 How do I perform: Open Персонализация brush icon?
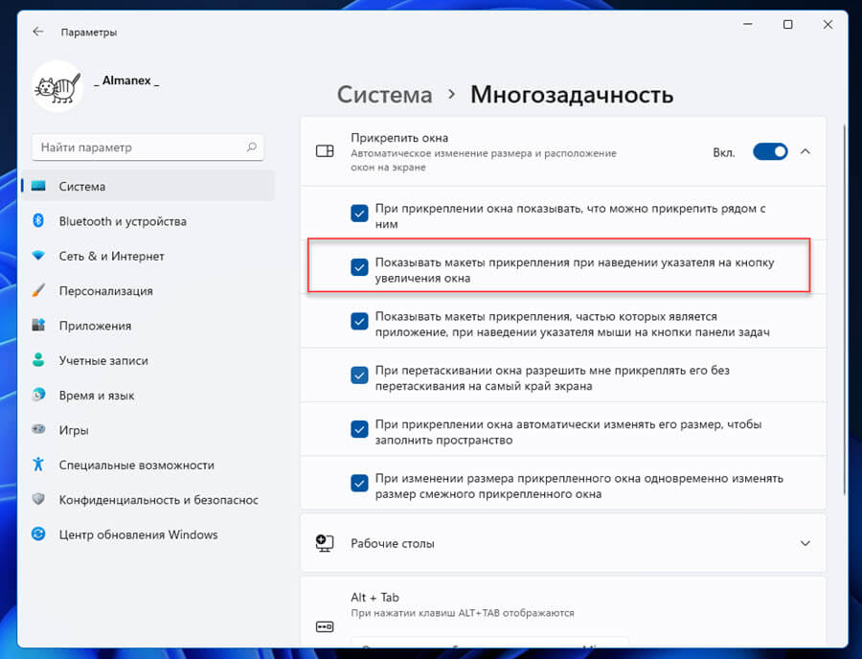click(x=38, y=290)
